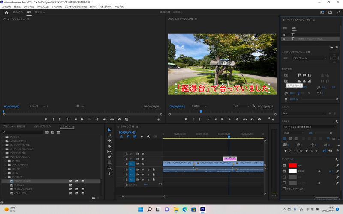Click the red fill color swatch

pos(292,165)
